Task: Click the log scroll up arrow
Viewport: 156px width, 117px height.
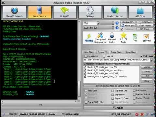Action: (x=79, y=21)
